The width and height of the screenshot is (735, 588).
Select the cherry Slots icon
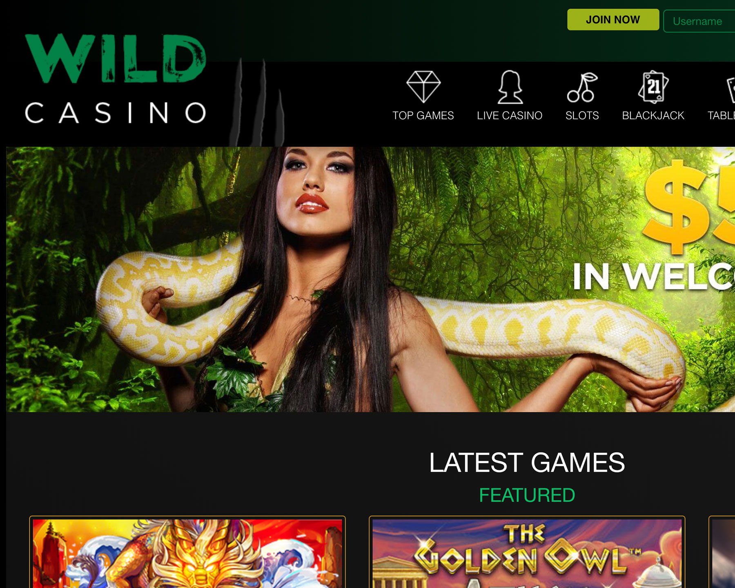point(582,87)
